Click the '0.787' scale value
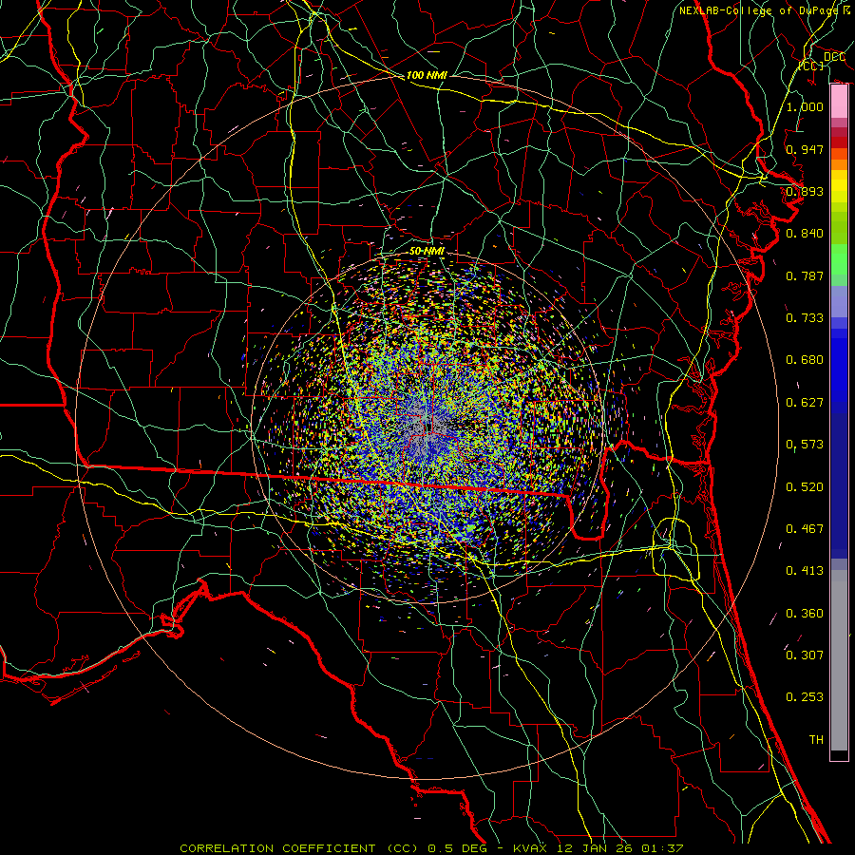 tap(805, 275)
